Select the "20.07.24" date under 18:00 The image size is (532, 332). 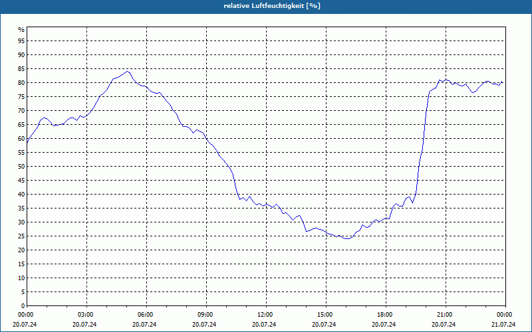[x=384, y=325]
